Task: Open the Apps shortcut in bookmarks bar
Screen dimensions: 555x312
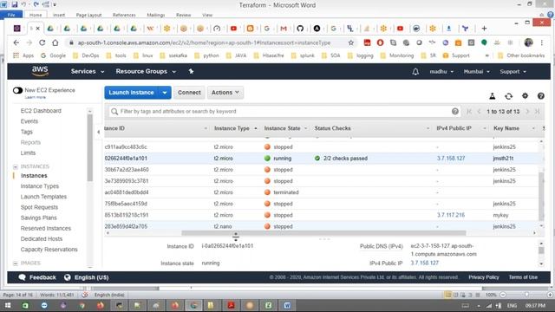Action: pyautogui.click(x=23, y=55)
